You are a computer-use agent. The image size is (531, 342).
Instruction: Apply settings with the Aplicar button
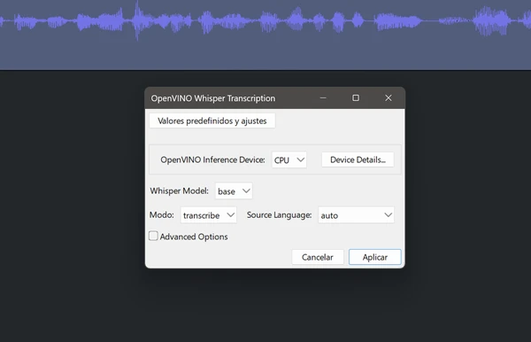pyautogui.click(x=375, y=257)
